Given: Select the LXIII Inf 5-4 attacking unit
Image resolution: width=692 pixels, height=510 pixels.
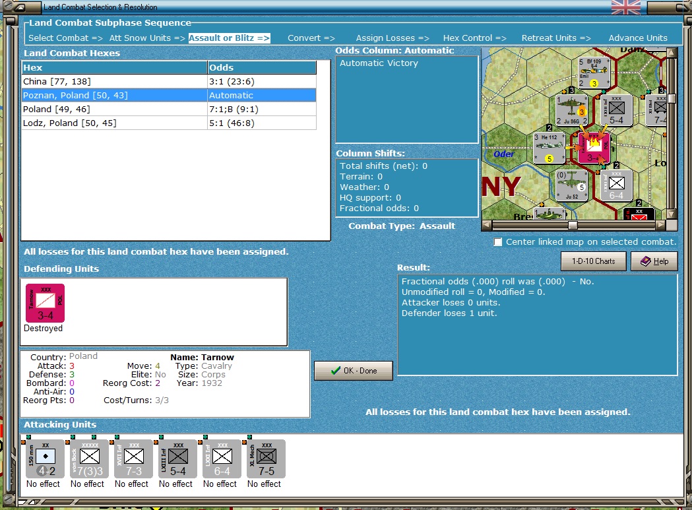Looking at the screenshot, I should (x=178, y=459).
